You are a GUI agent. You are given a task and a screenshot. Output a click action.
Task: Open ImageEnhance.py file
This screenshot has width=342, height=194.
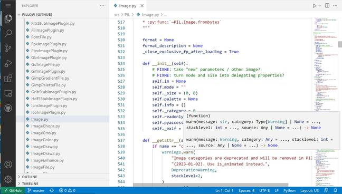[47, 160]
